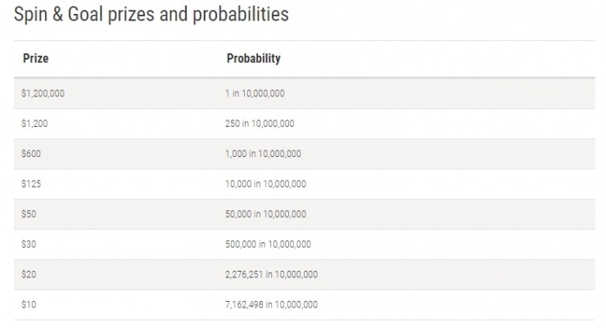Click the $1,200,000 prize cell
This screenshot has width=606, height=328.
tap(43, 93)
